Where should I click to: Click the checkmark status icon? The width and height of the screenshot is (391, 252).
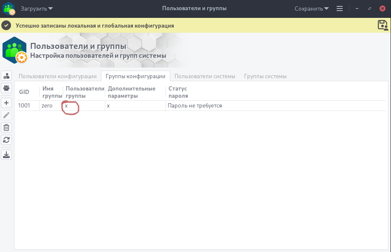click(x=6, y=25)
